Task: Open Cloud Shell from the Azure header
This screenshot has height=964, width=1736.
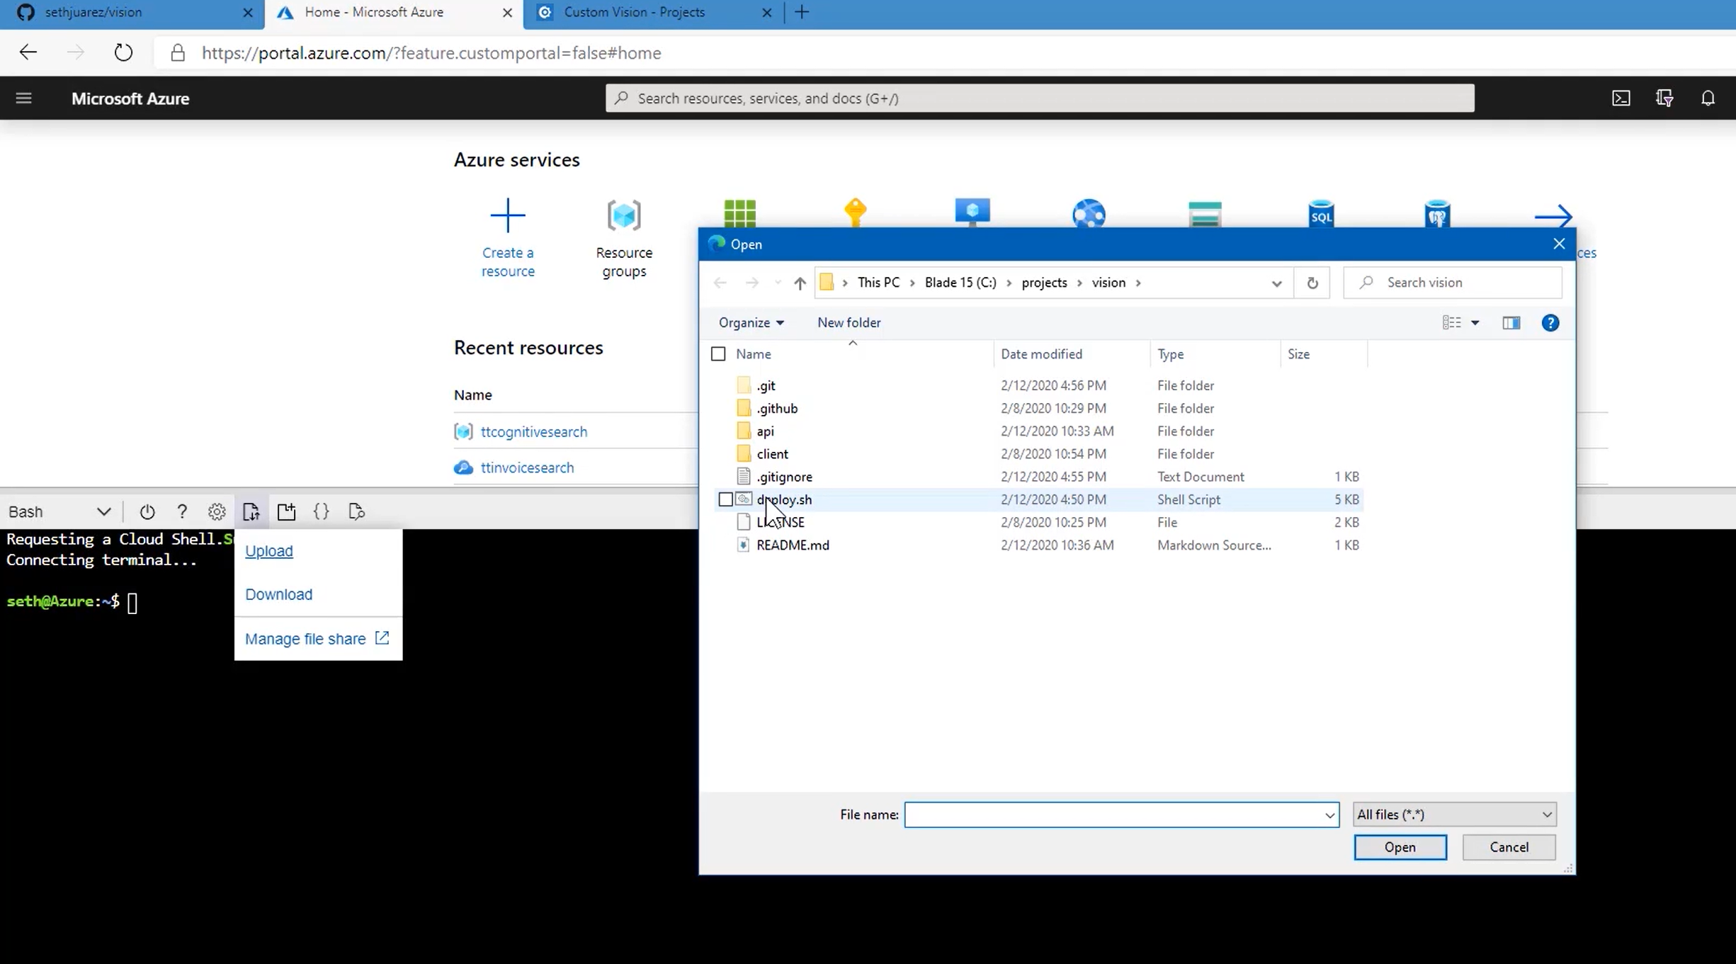Action: [x=1621, y=98]
